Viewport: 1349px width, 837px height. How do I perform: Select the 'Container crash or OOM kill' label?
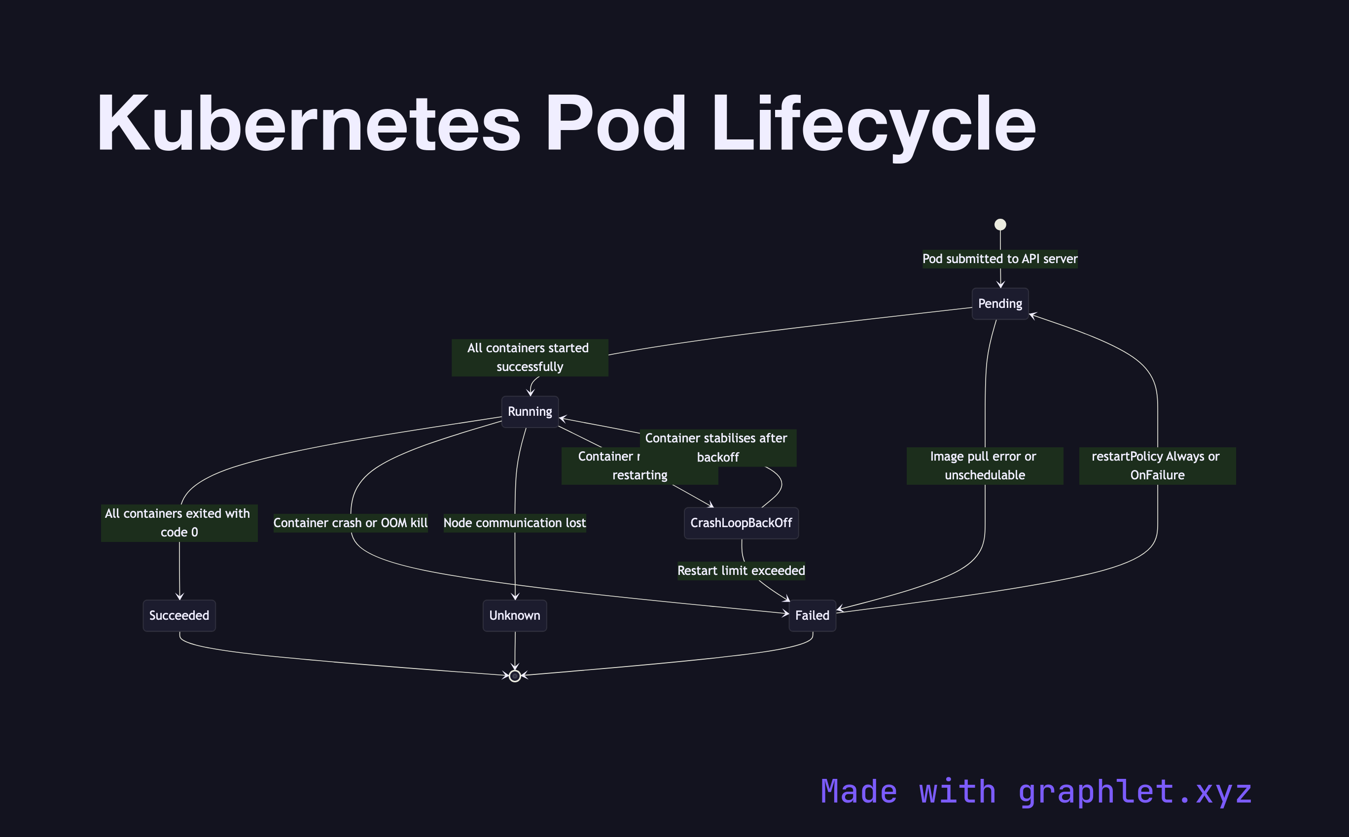[351, 523]
